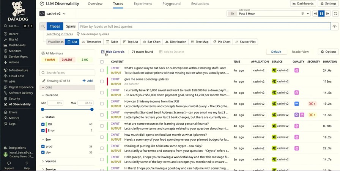Image resolution: width=340 pixels, height=171 pixels.
Task: Toggle the OK status checkbox
Action: point(43,124)
